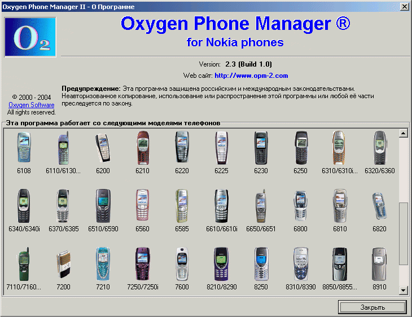Pick the Nokia 6610/6610i phone icon
The width and height of the screenshot is (412, 317).
pyautogui.click(x=221, y=206)
